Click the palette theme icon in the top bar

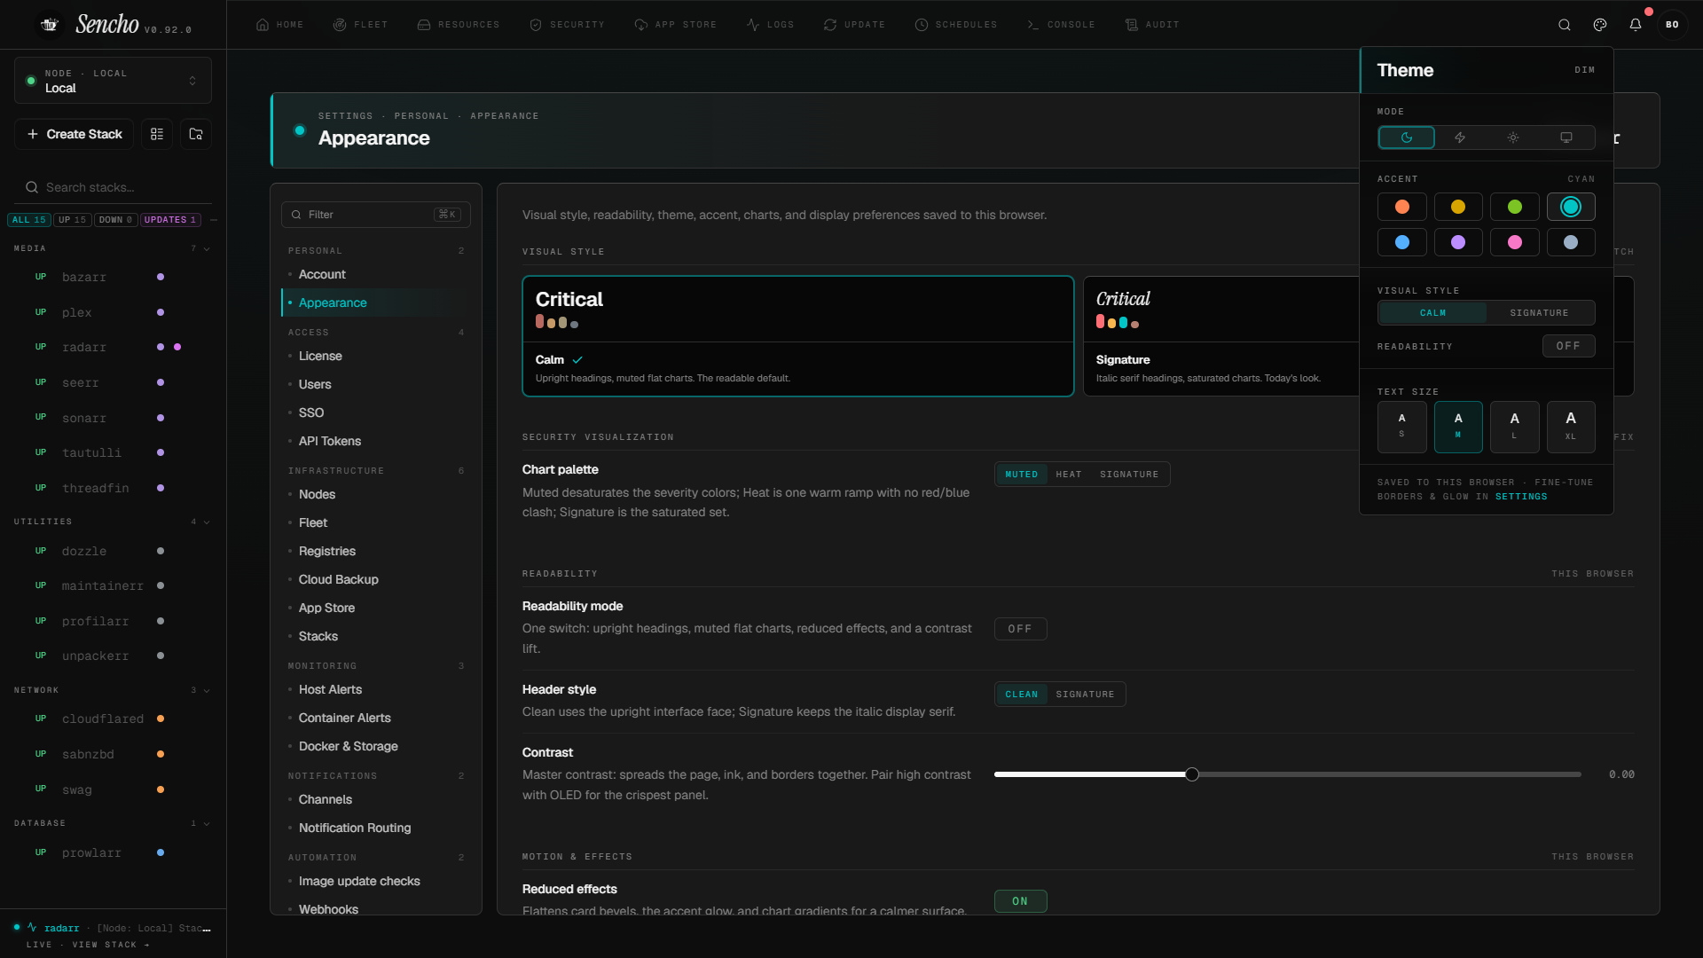coord(1600,25)
